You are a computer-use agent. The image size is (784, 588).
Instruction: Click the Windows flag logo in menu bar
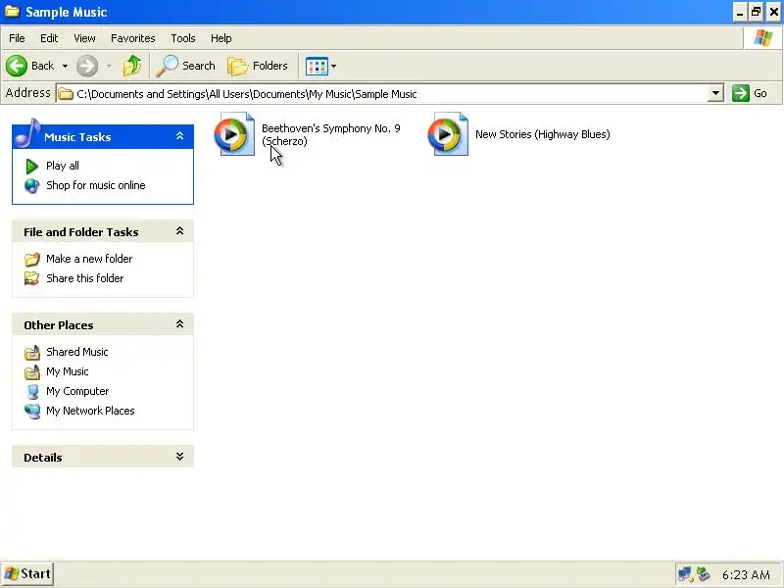763,38
